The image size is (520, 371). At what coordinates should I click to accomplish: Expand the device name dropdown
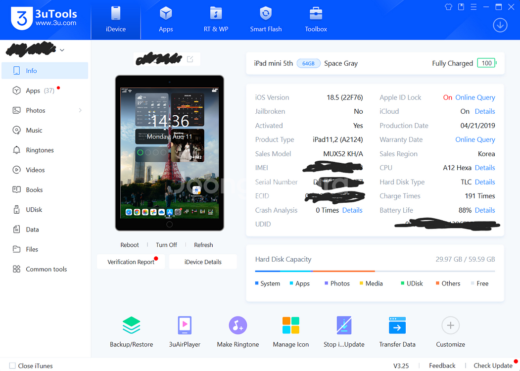(x=62, y=50)
